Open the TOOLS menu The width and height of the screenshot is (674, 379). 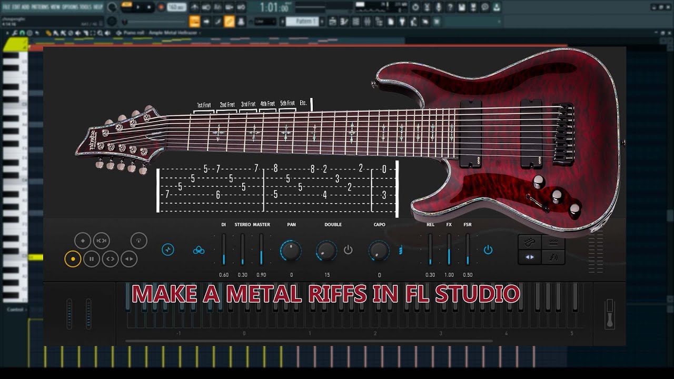(x=86, y=7)
